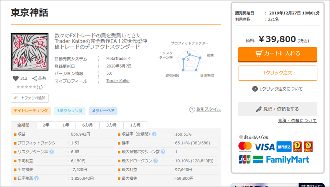This screenshot has height=187, width=330.
Task: Switch to the 6カ月 tab
Action: tap(87, 125)
